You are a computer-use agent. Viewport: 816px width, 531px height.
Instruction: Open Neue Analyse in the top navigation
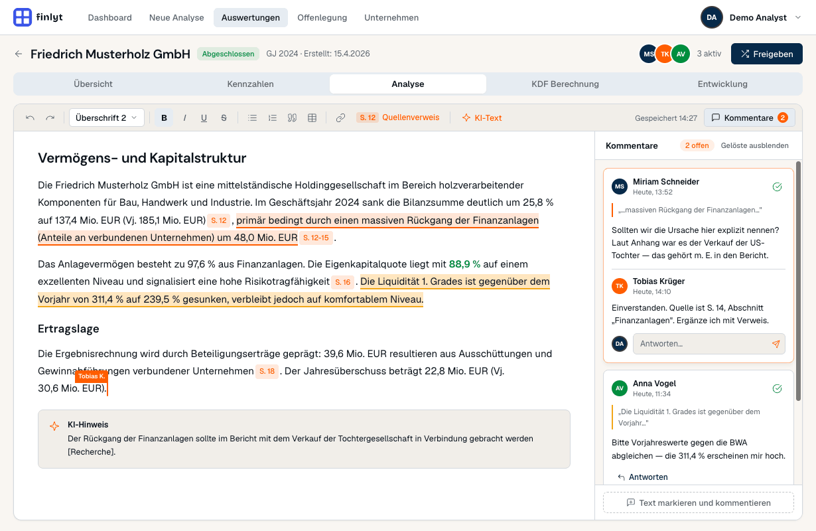[x=176, y=17]
